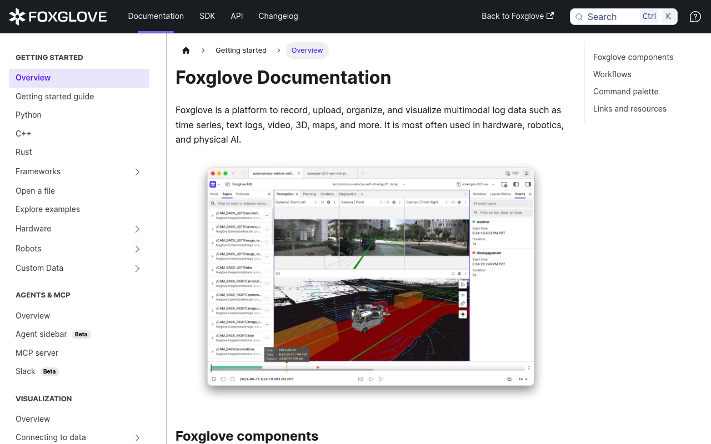Select Overview under Getting Started
This screenshot has width=711, height=444.
pyautogui.click(x=79, y=78)
